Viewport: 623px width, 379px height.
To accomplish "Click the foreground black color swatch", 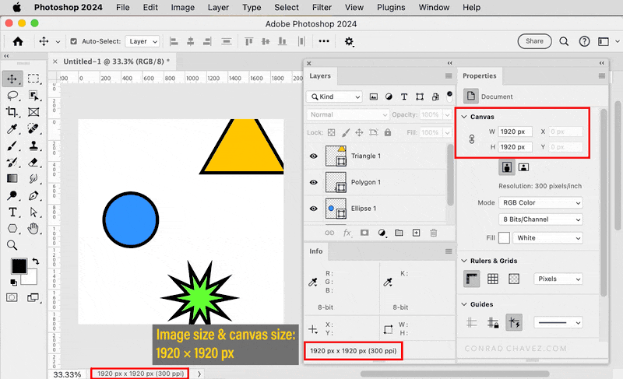I will (19, 266).
